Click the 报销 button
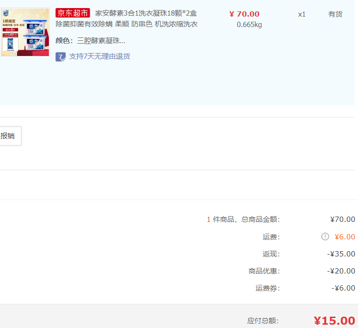The width and height of the screenshot is (358, 328). (x=10, y=136)
